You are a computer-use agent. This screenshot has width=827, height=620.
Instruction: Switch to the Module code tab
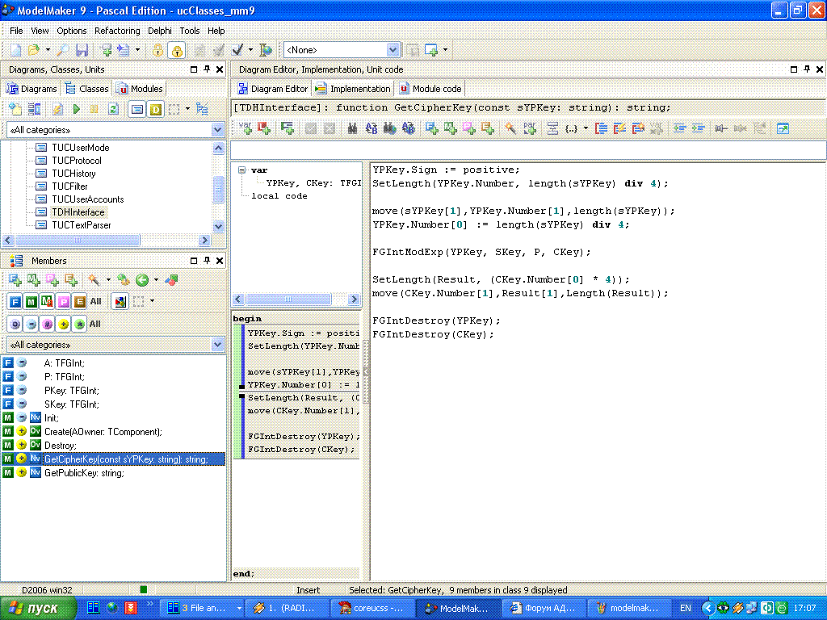[x=431, y=89]
